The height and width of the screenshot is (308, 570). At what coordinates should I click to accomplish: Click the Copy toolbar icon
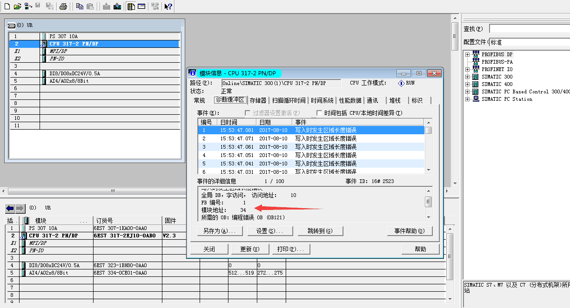click(80, 6)
